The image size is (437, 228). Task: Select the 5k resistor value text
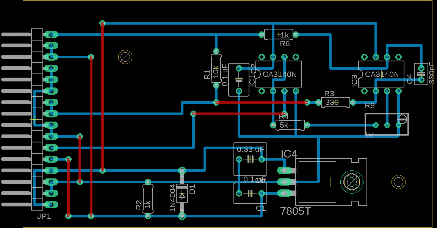284,125
